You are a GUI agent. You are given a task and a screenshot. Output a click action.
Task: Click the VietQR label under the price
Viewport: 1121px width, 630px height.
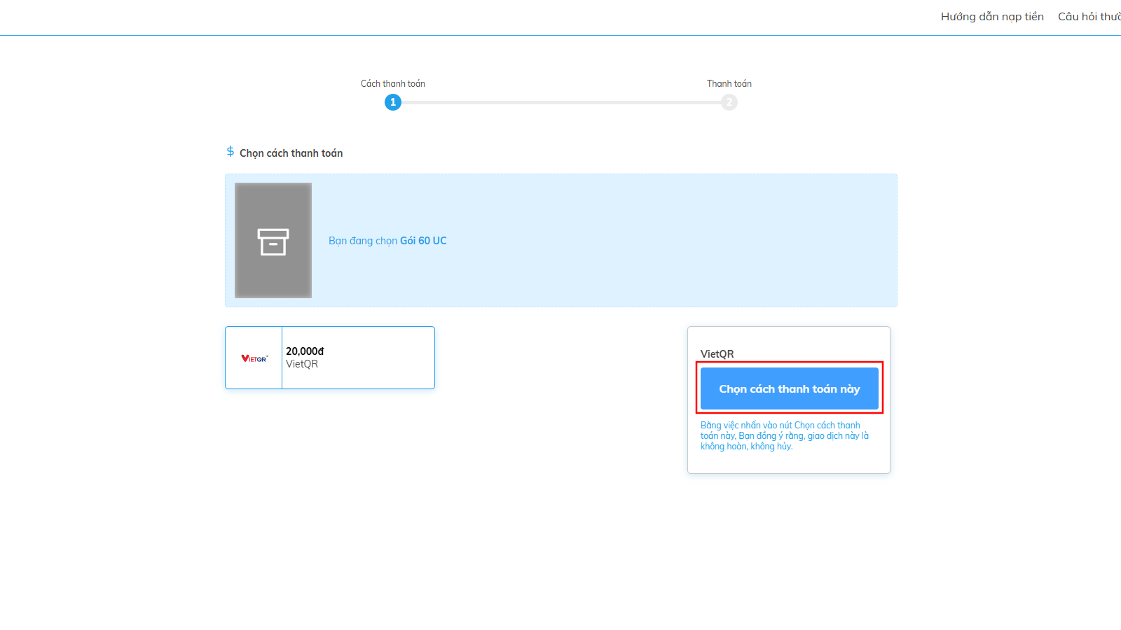pyautogui.click(x=302, y=364)
